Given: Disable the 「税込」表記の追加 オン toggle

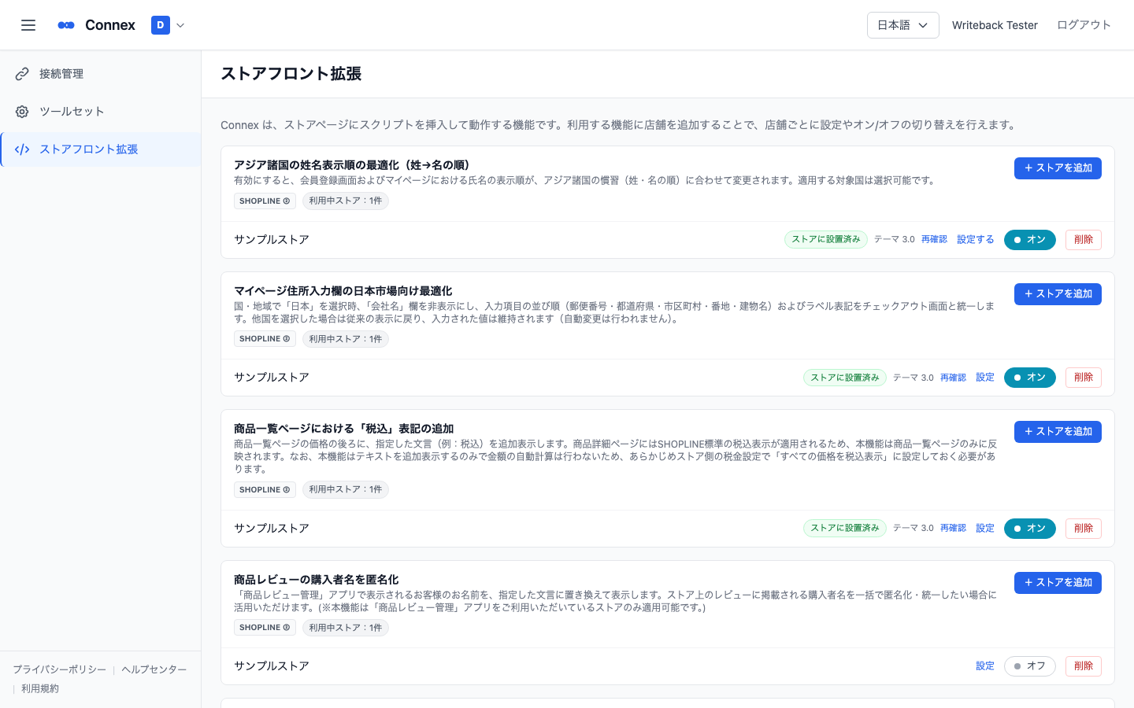Looking at the screenshot, I should [1029, 529].
